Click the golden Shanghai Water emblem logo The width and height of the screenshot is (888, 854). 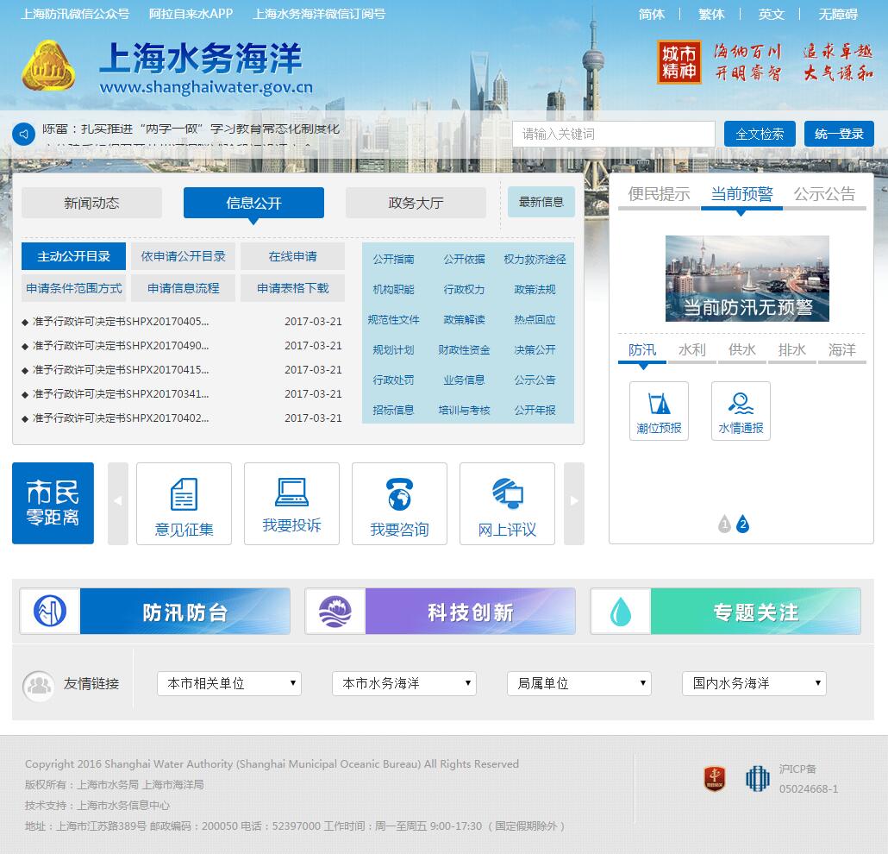[48, 66]
